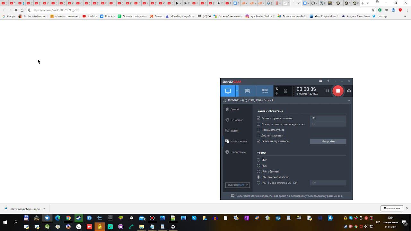411x231 pixels.
Task: Stop the Bandicam recording
Action: [338, 91]
